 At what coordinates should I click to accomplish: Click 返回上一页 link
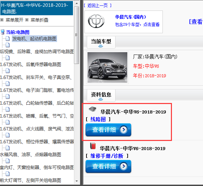coord(98,5)
